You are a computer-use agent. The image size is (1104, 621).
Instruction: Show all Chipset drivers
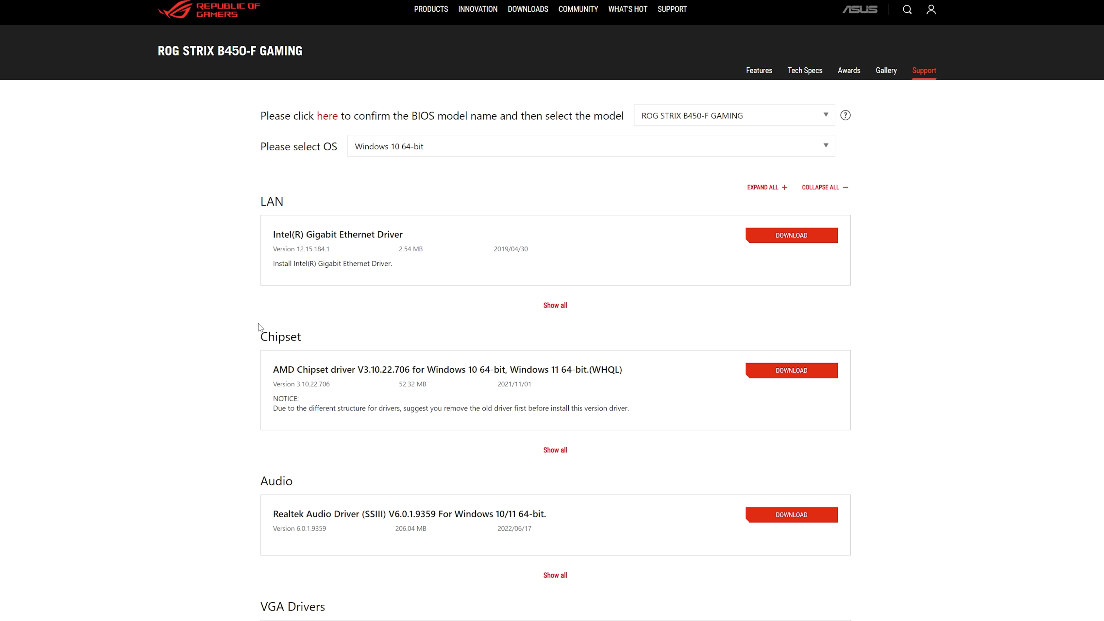pos(555,450)
